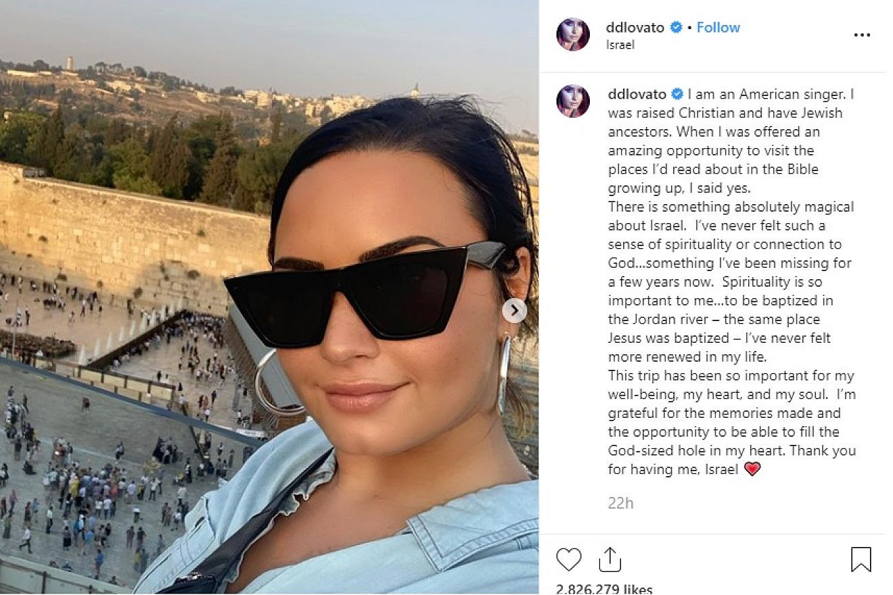Open the three-dot more options menu
This screenshot has height=595, width=893.
(x=862, y=35)
